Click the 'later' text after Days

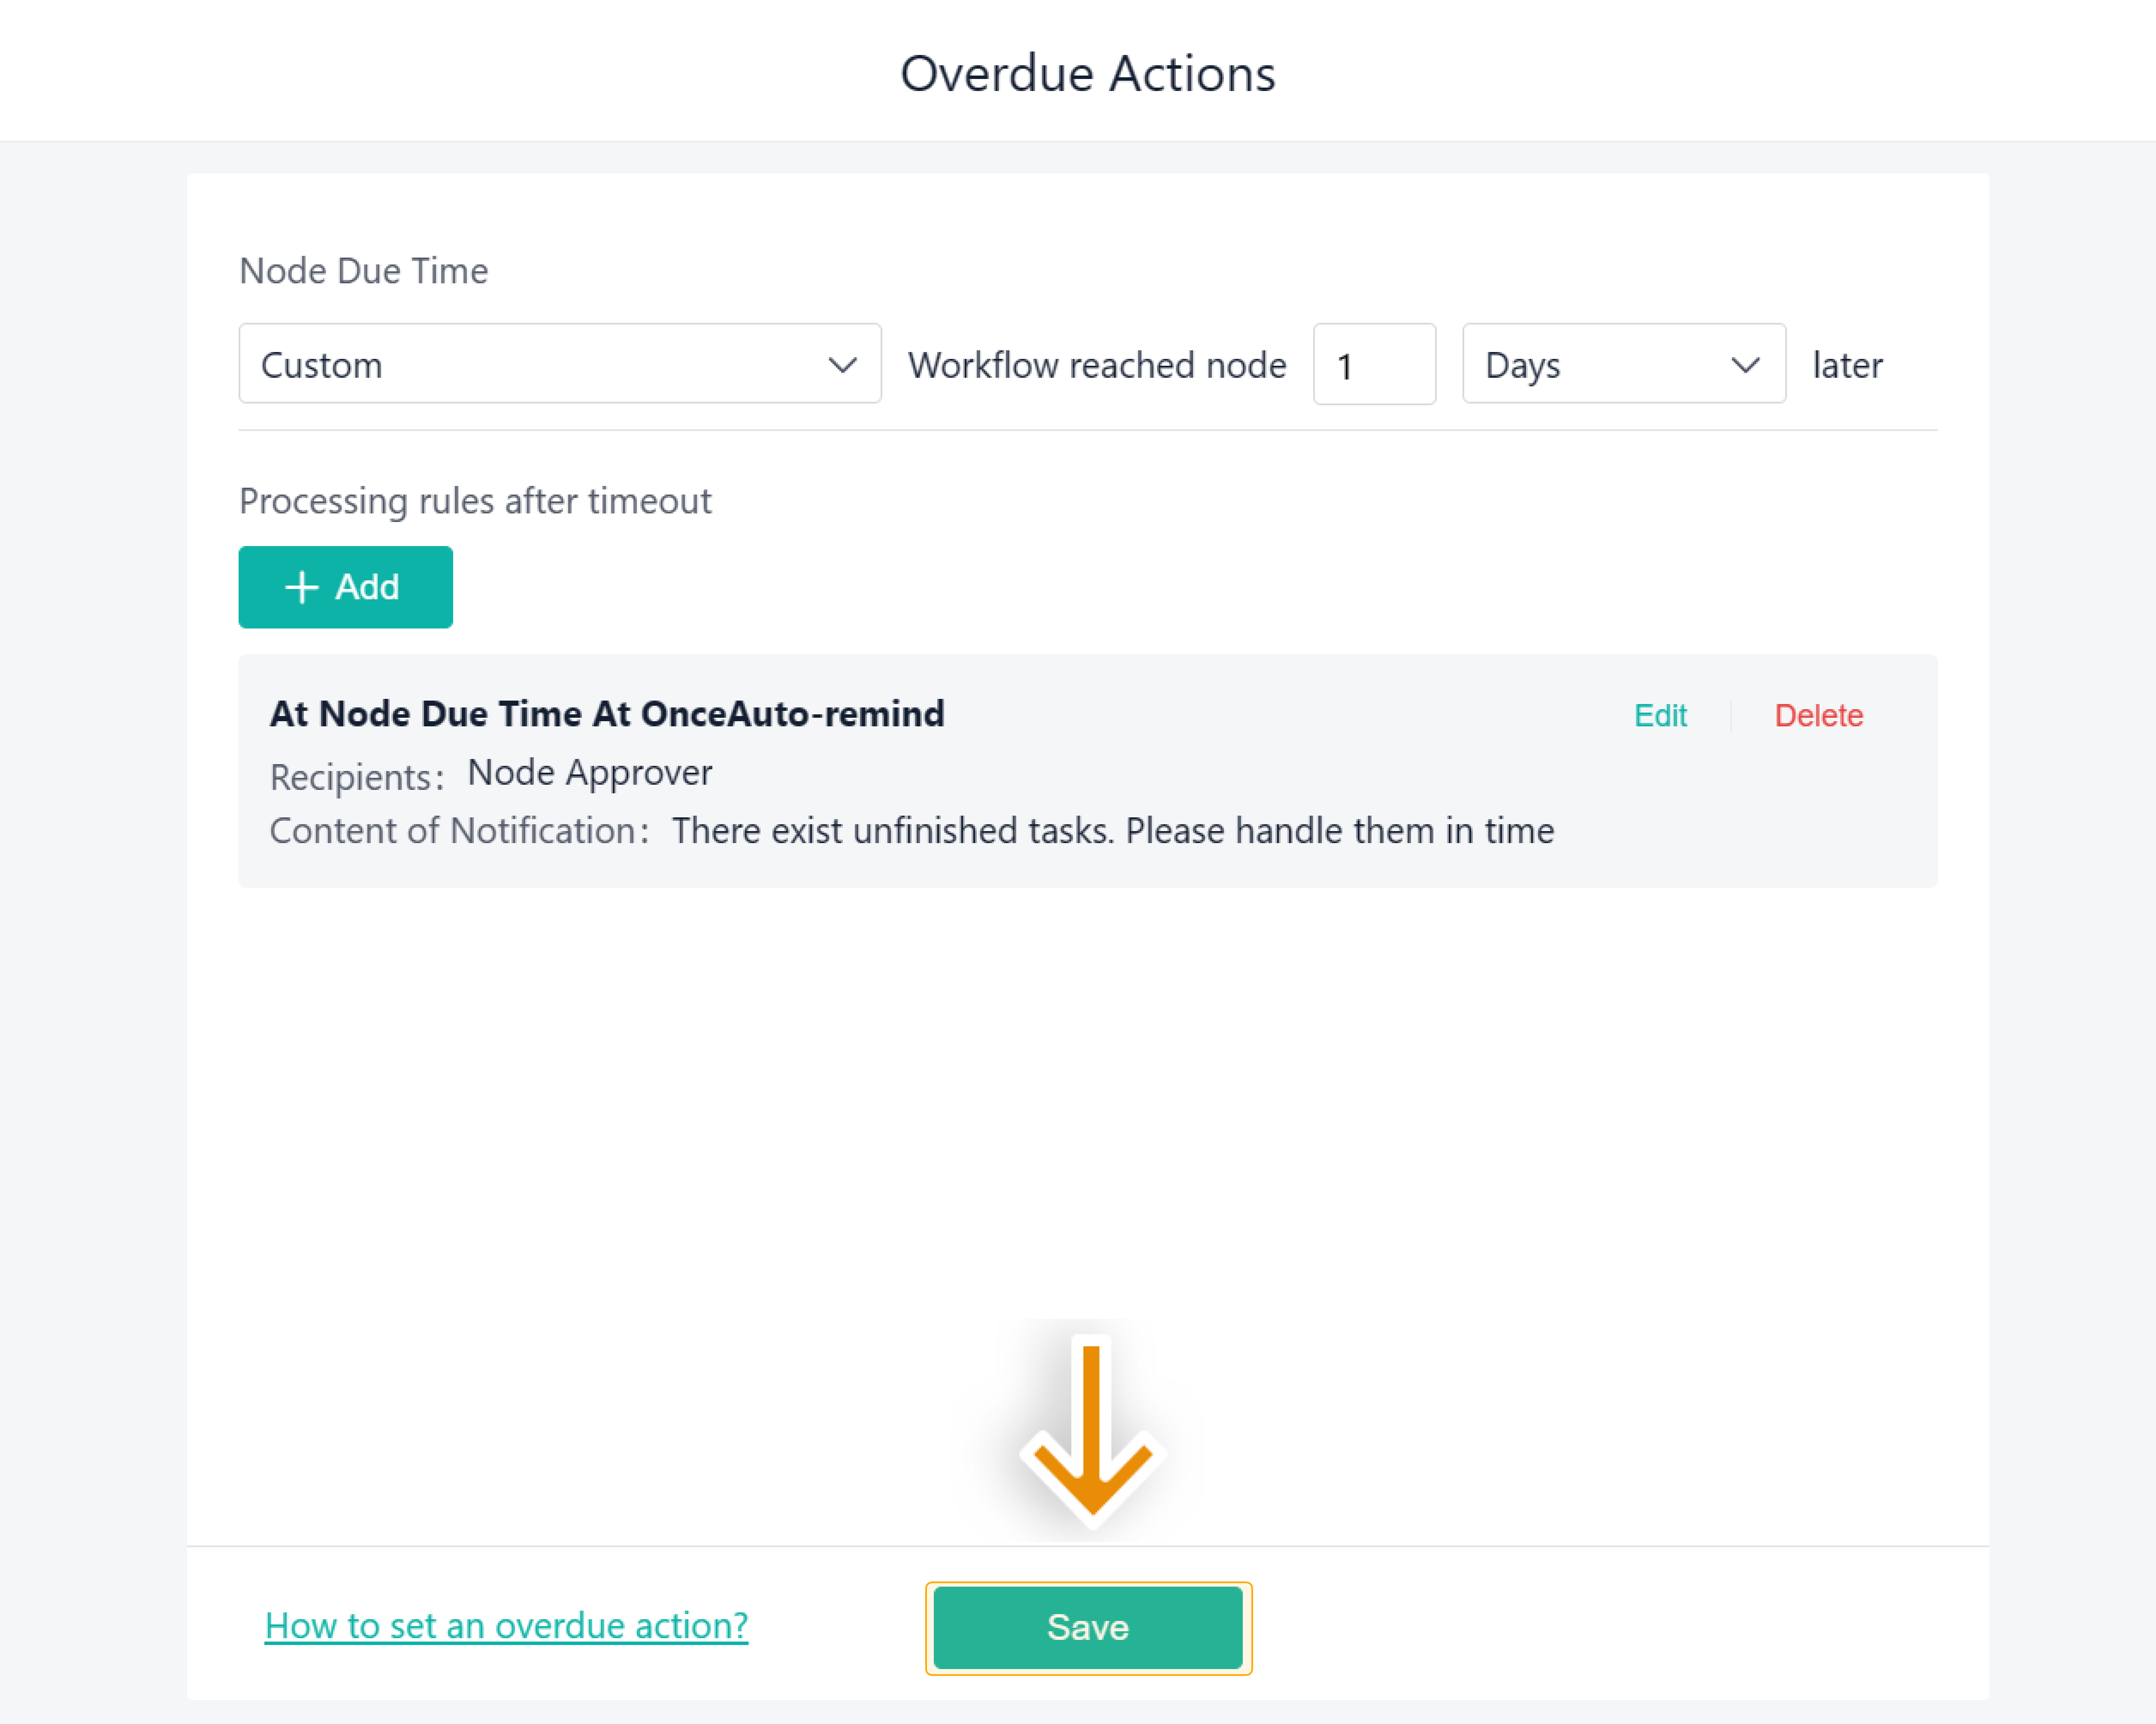point(1848,365)
